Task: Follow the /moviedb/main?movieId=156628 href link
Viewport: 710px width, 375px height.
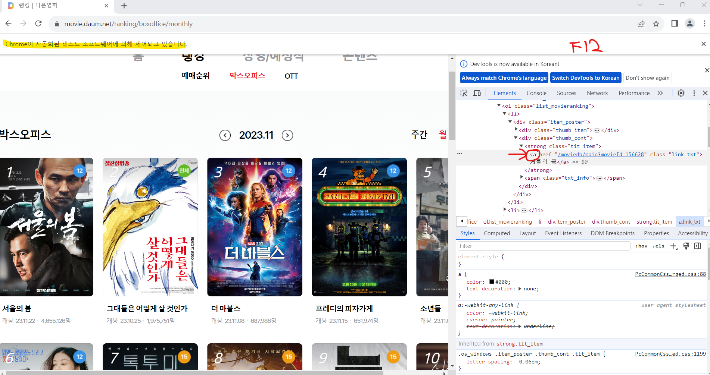Action: pyautogui.click(x=601, y=154)
